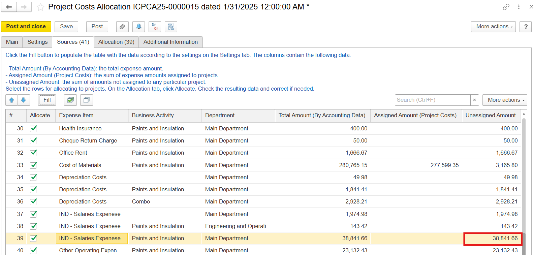Screen dimensions: 533x255
Task: Open the Settings tab
Action: [37, 42]
